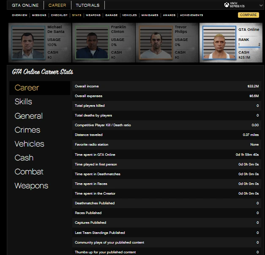This screenshot has height=255, width=265.
Task: Click the GTA Online Career Stats heading
Action: (42, 72)
